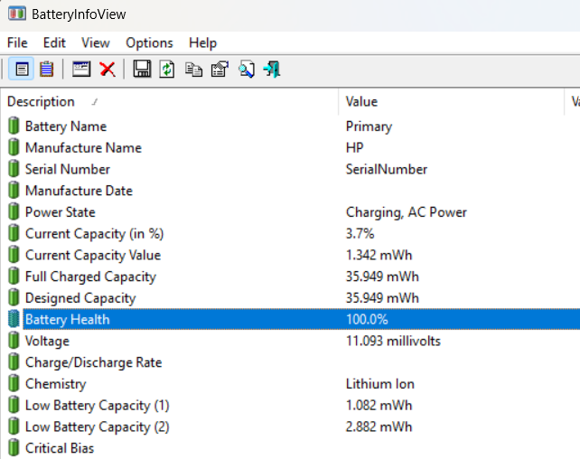Click the SerialNumber value cell
580x459 pixels.
click(x=386, y=169)
